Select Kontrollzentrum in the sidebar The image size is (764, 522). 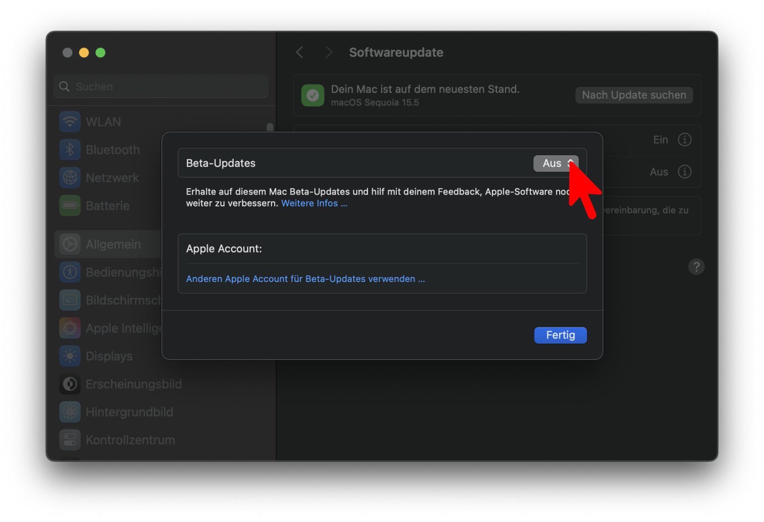pyautogui.click(x=130, y=440)
